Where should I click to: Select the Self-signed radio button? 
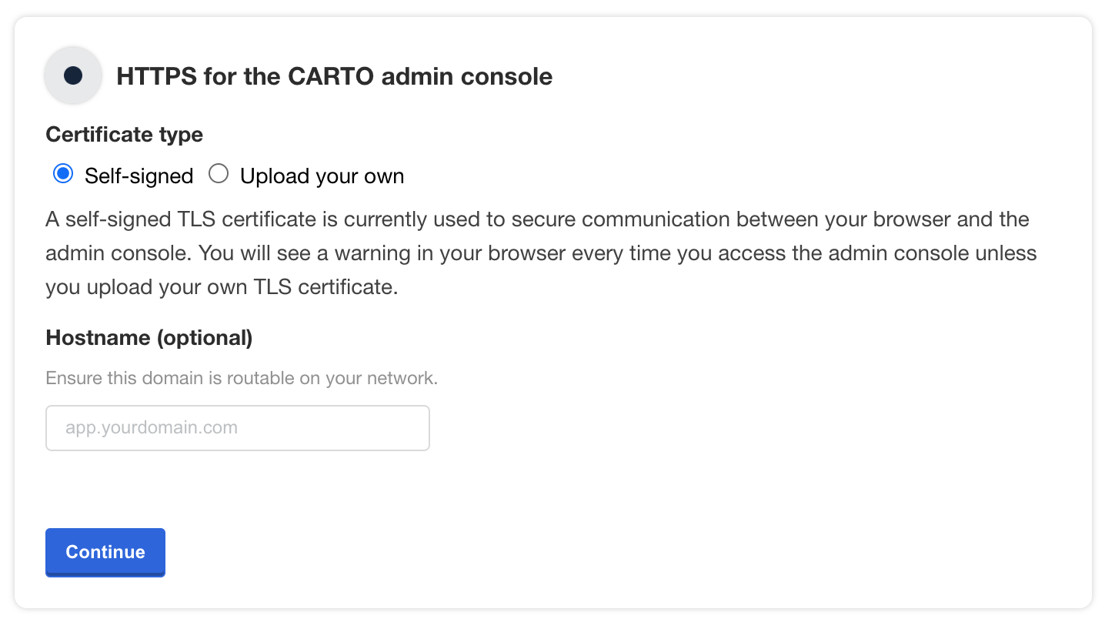63,175
